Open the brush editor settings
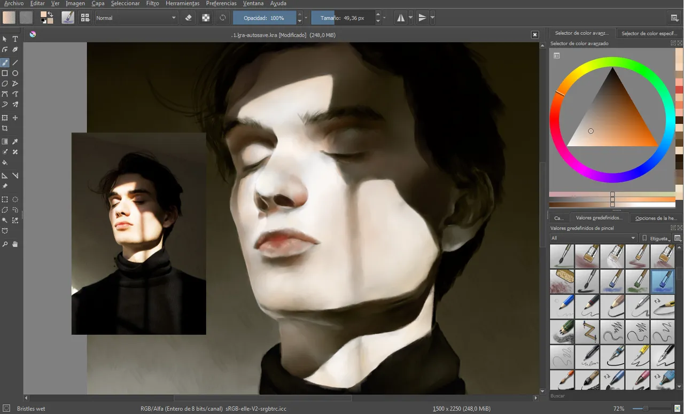Viewport: 684px width, 414px height. pyautogui.click(x=68, y=18)
